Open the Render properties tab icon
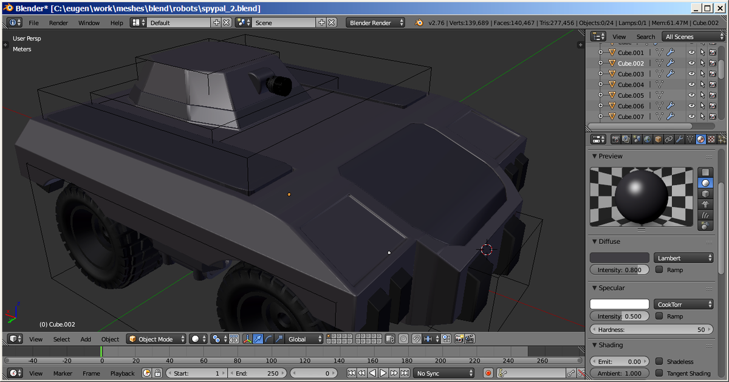The image size is (729, 382). pos(615,139)
